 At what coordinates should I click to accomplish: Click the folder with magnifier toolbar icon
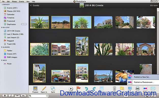point(122,88)
